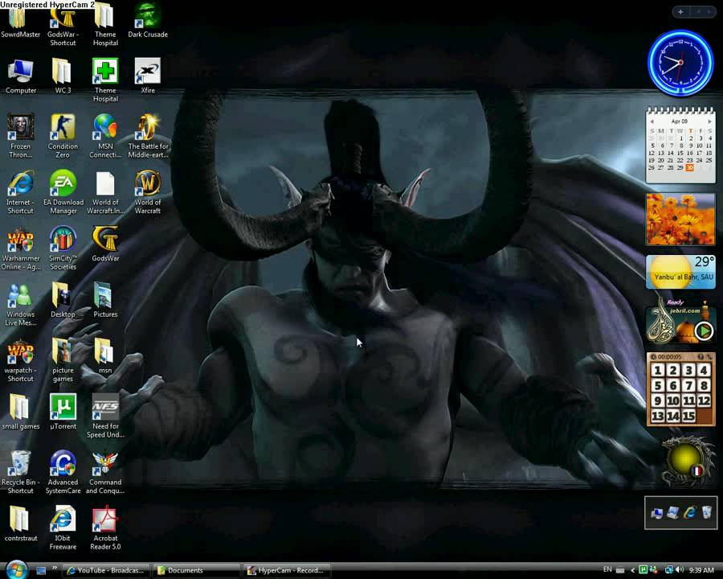
Task: Show hidden system tray icons
Action: click(x=633, y=571)
